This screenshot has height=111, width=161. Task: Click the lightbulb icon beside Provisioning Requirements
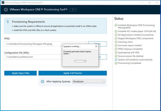click(8, 22)
